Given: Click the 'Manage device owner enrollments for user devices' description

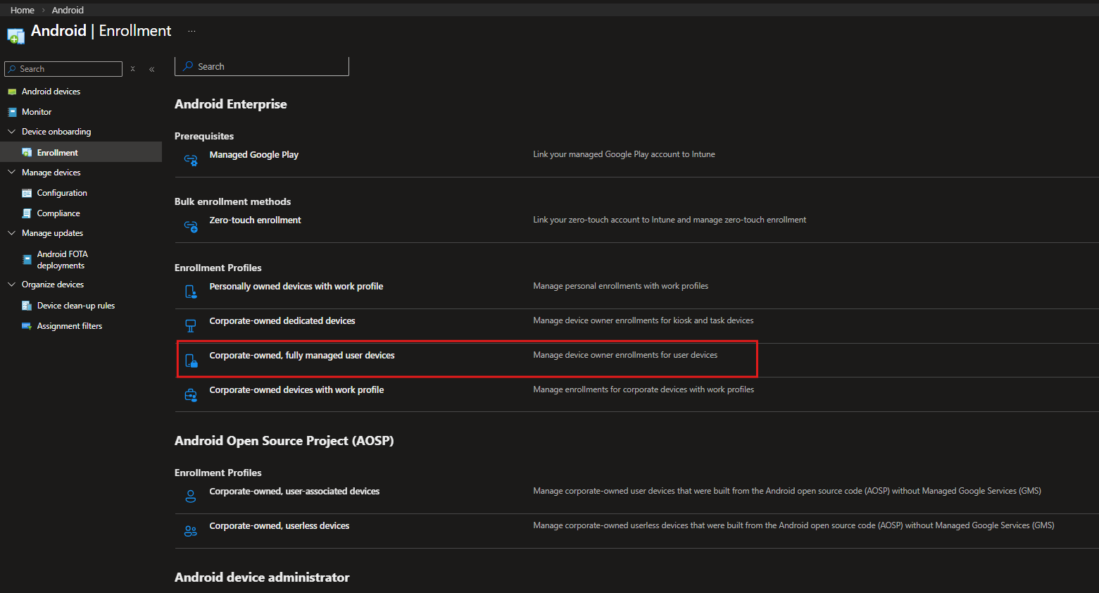Looking at the screenshot, I should click(625, 355).
